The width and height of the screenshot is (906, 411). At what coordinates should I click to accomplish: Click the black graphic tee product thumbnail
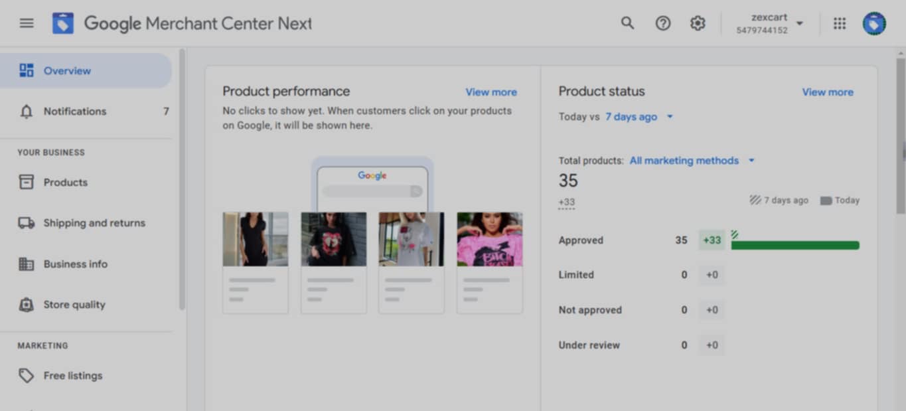click(x=333, y=239)
